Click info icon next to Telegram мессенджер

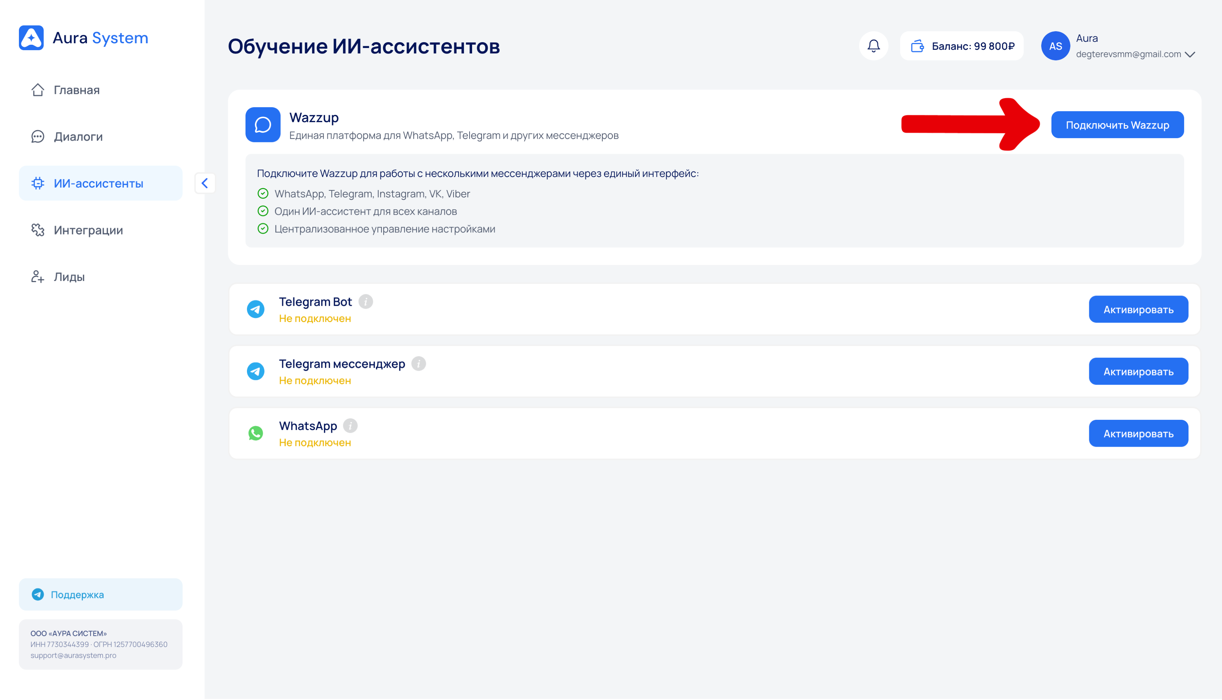pos(419,364)
